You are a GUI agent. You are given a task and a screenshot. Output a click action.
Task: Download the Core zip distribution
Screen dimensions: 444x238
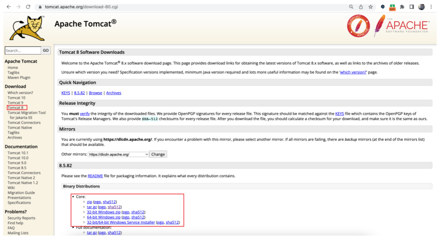click(x=89, y=202)
